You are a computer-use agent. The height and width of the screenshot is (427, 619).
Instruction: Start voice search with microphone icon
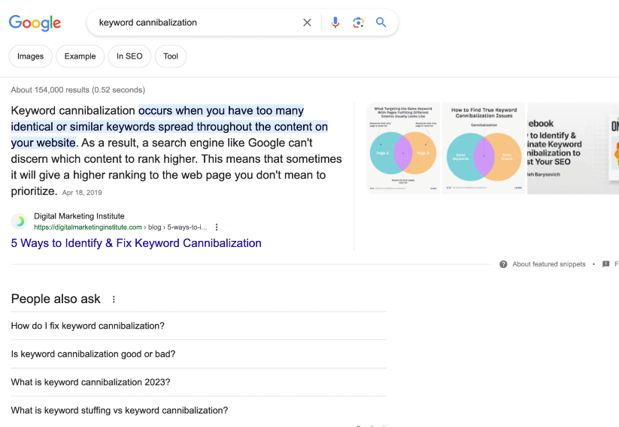point(335,23)
